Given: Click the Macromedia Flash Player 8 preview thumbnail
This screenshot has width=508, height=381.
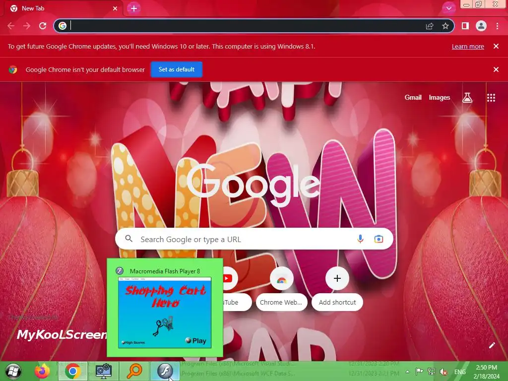Looking at the screenshot, I should (165, 313).
